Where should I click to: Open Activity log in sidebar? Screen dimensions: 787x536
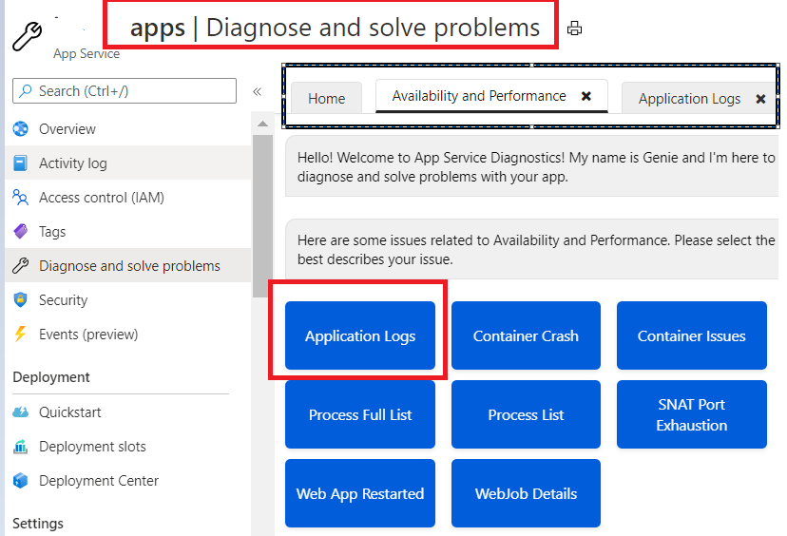coord(128,163)
